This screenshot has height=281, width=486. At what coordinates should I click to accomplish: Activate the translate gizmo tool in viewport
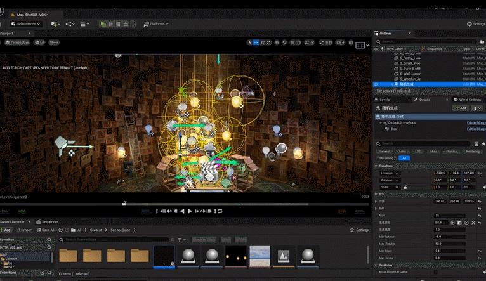coord(256,42)
